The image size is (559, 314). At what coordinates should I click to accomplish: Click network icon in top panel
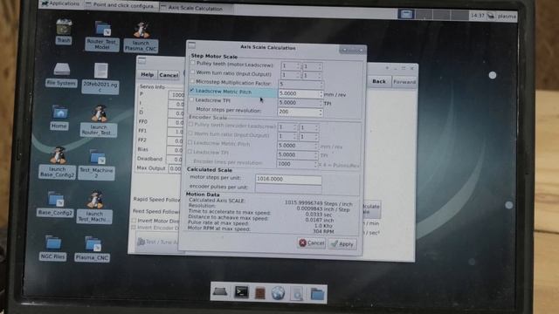tap(491, 16)
